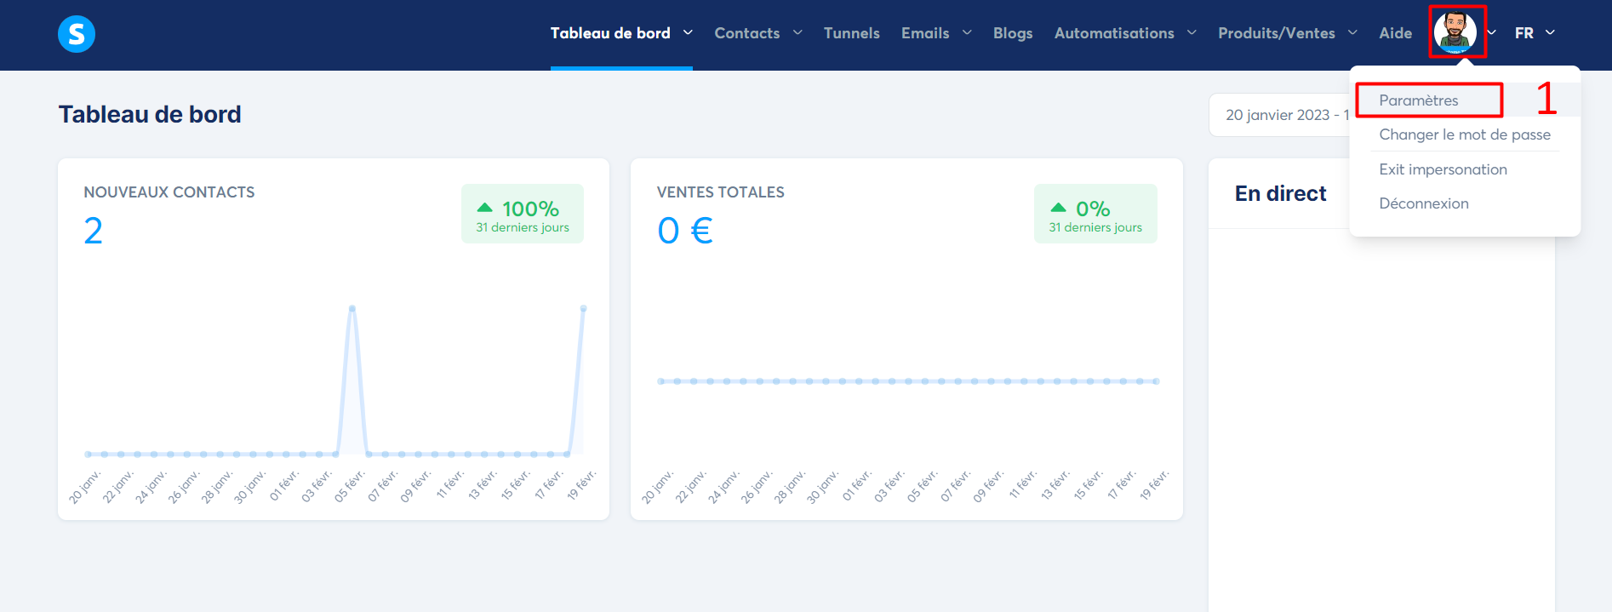Click the total sales value 0 €

point(685,231)
